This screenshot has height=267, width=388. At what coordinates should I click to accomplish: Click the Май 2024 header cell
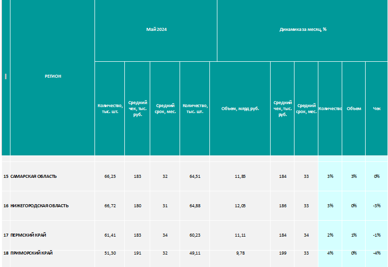156,29
